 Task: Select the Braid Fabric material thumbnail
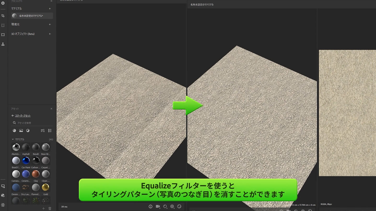point(16,160)
